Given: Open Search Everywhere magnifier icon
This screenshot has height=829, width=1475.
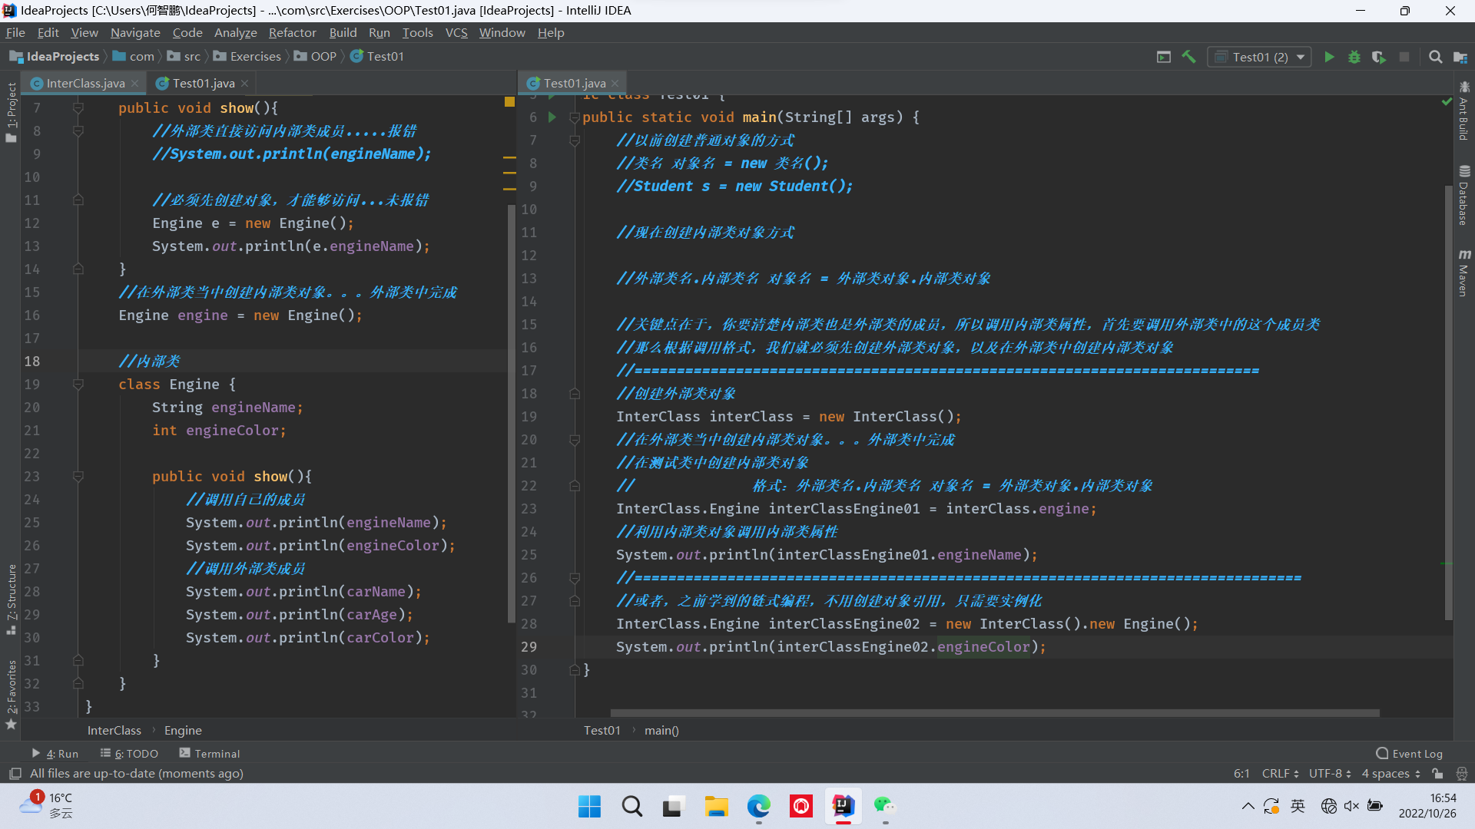Looking at the screenshot, I should [1435, 57].
